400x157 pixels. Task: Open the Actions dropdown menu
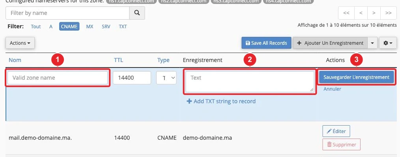point(20,43)
